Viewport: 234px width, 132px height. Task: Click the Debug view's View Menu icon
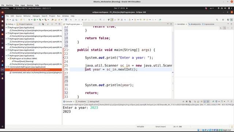52,24
